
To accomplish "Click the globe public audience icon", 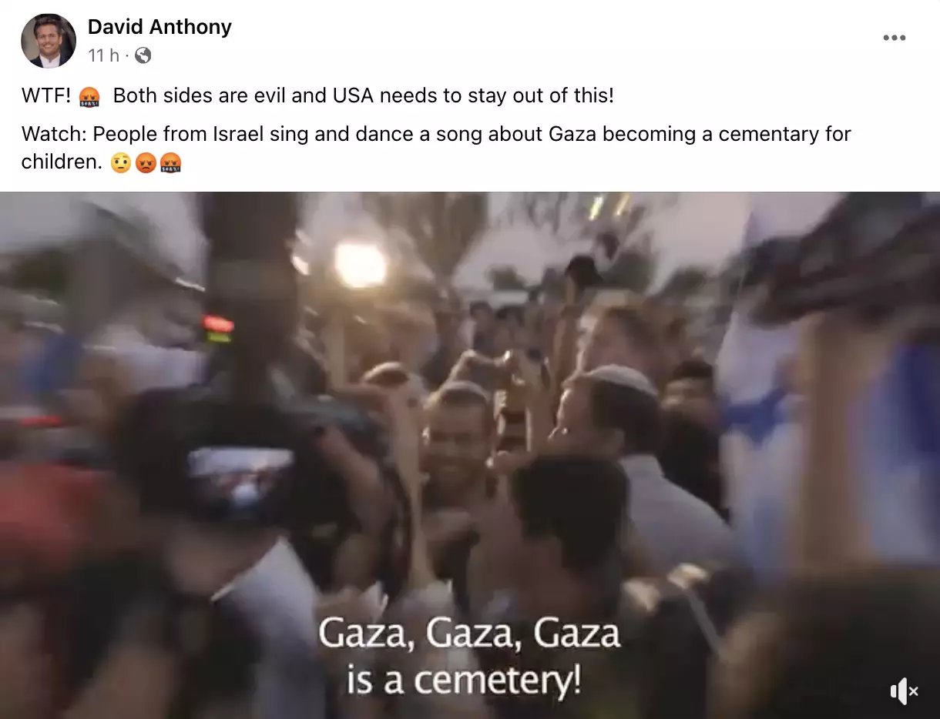I will [143, 55].
